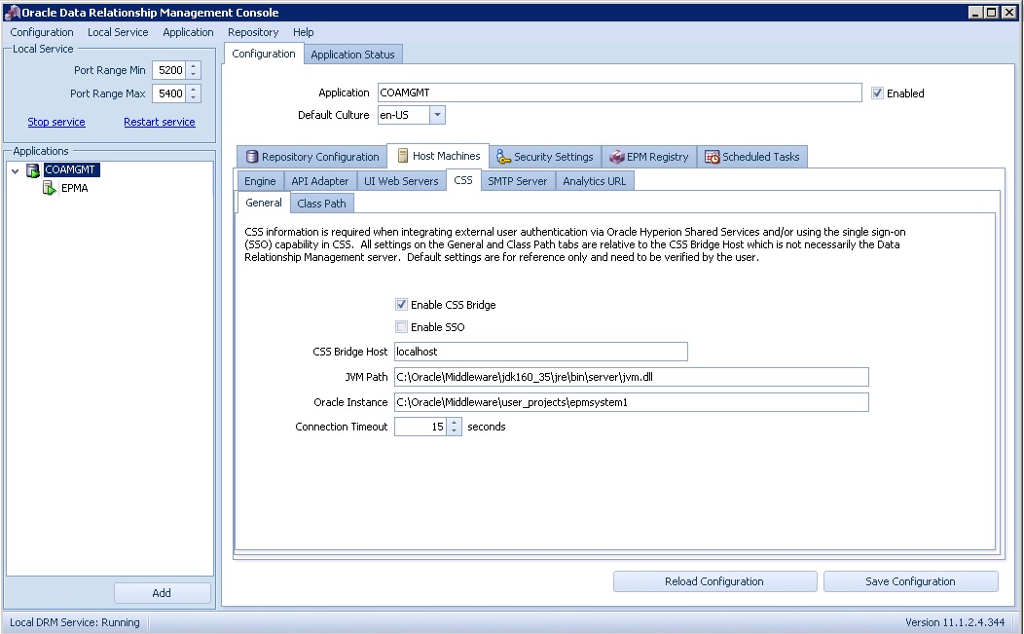Toggle the Enabled checkbox for the application

coord(877,93)
